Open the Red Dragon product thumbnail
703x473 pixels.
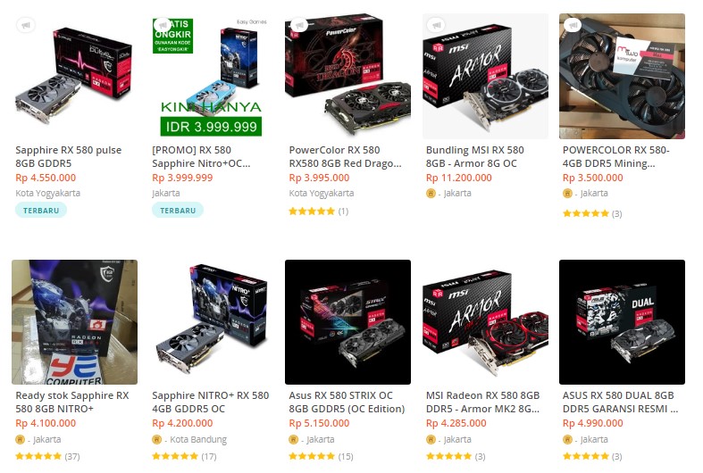click(x=347, y=76)
